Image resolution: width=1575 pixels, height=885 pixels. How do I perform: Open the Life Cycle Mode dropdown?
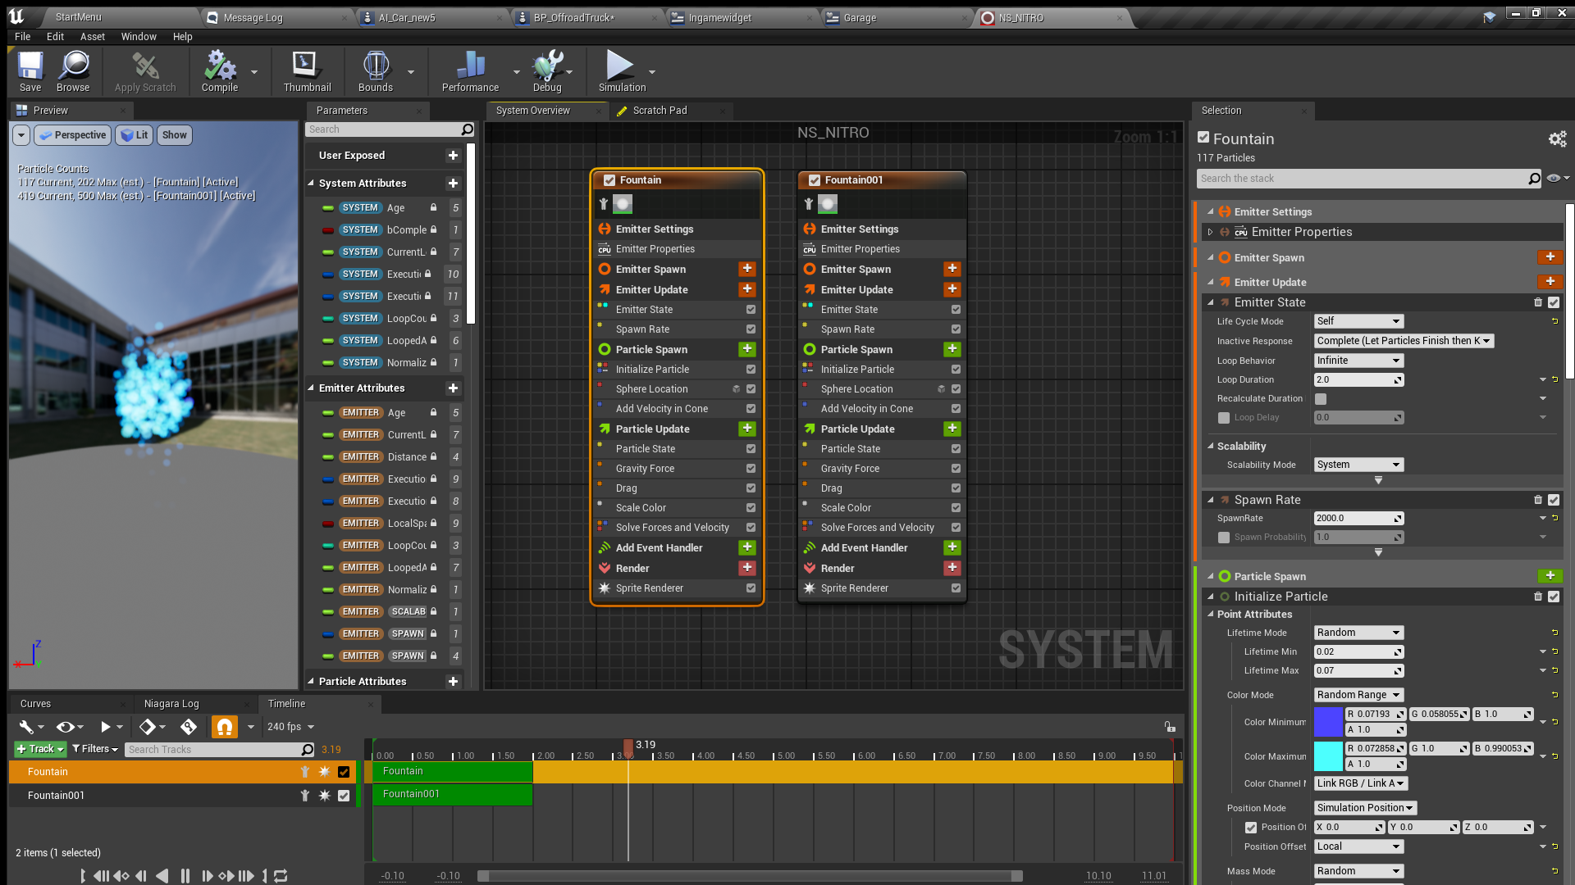[1358, 321]
